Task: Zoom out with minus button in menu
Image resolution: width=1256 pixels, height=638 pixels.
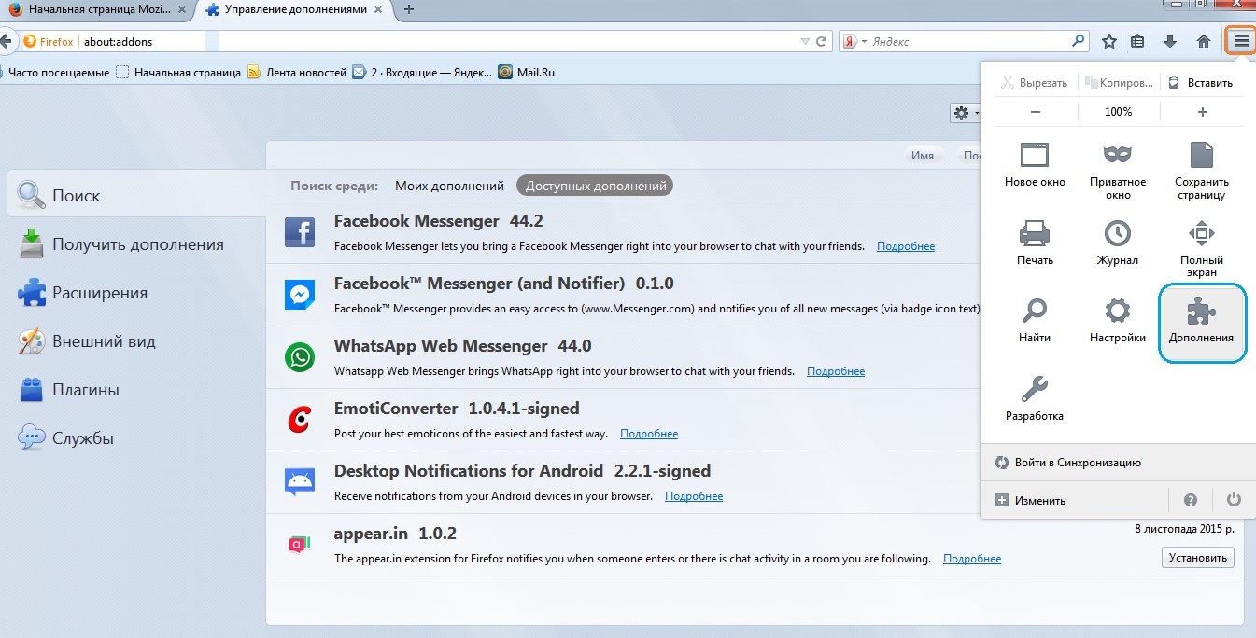Action: [x=1036, y=112]
